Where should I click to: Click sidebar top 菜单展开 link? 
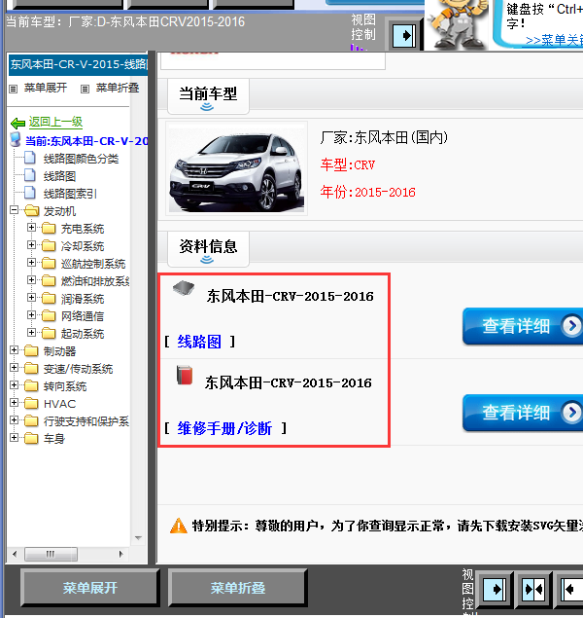pyautogui.click(x=46, y=88)
